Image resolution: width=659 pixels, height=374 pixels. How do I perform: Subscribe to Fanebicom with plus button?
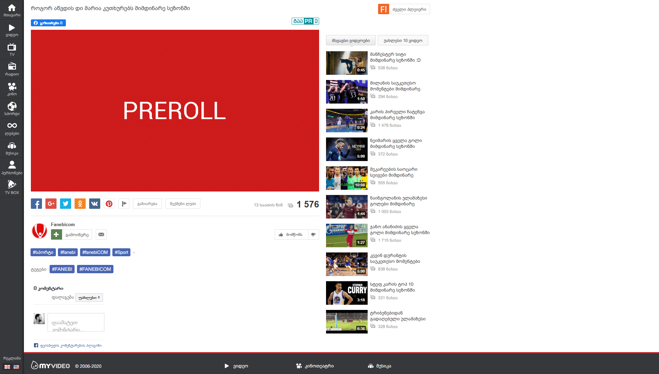pyautogui.click(x=57, y=234)
